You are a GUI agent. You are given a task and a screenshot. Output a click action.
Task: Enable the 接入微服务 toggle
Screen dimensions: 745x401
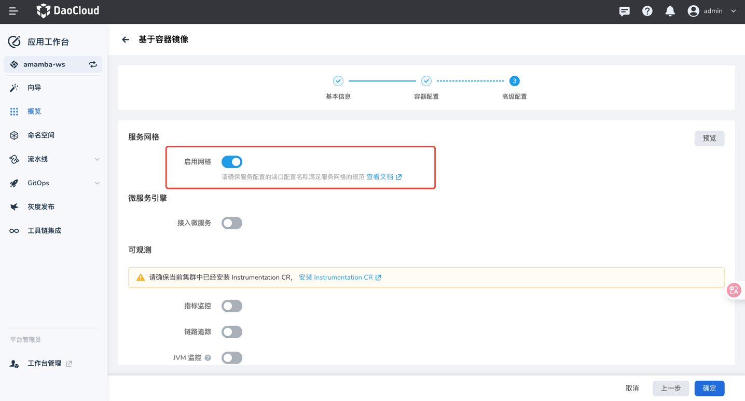(232, 223)
